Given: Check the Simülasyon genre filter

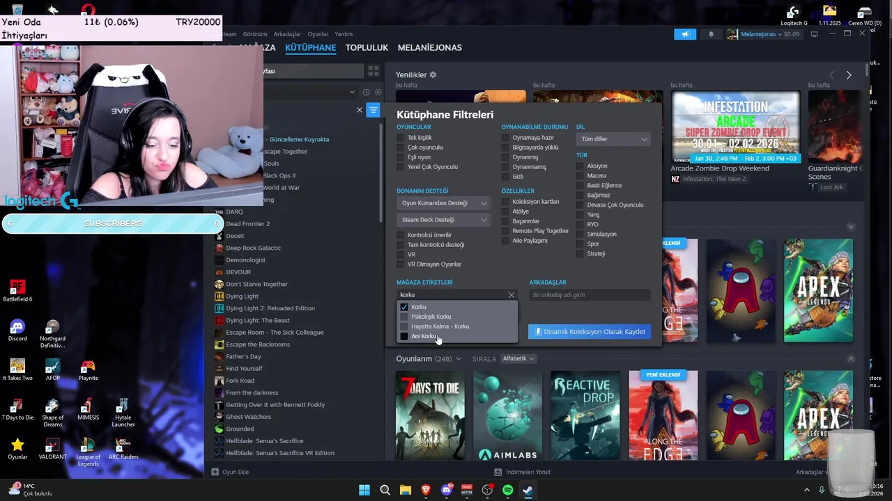Looking at the screenshot, I should tap(580, 234).
